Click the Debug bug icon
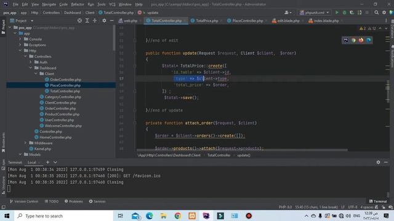Image resolution: width=394 pixels, height=221 pixels. 344,12
